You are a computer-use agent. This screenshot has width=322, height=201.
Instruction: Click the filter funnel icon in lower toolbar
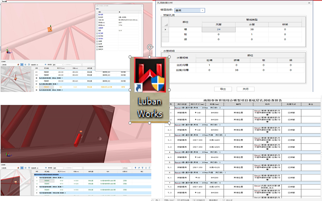(142, 168)
